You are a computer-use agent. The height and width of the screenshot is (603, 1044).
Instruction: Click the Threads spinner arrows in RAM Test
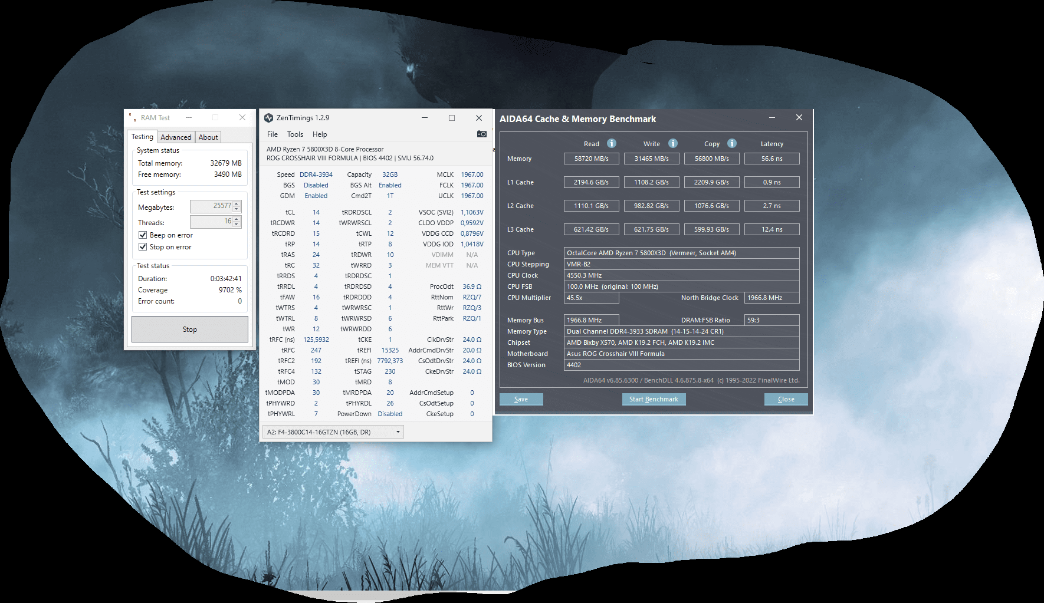tap(237, 222)
